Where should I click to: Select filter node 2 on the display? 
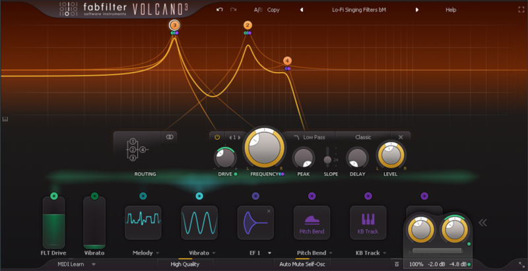(x=248, y=25)
